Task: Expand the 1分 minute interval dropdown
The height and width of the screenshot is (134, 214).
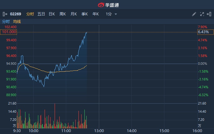Action: [111, 14]
